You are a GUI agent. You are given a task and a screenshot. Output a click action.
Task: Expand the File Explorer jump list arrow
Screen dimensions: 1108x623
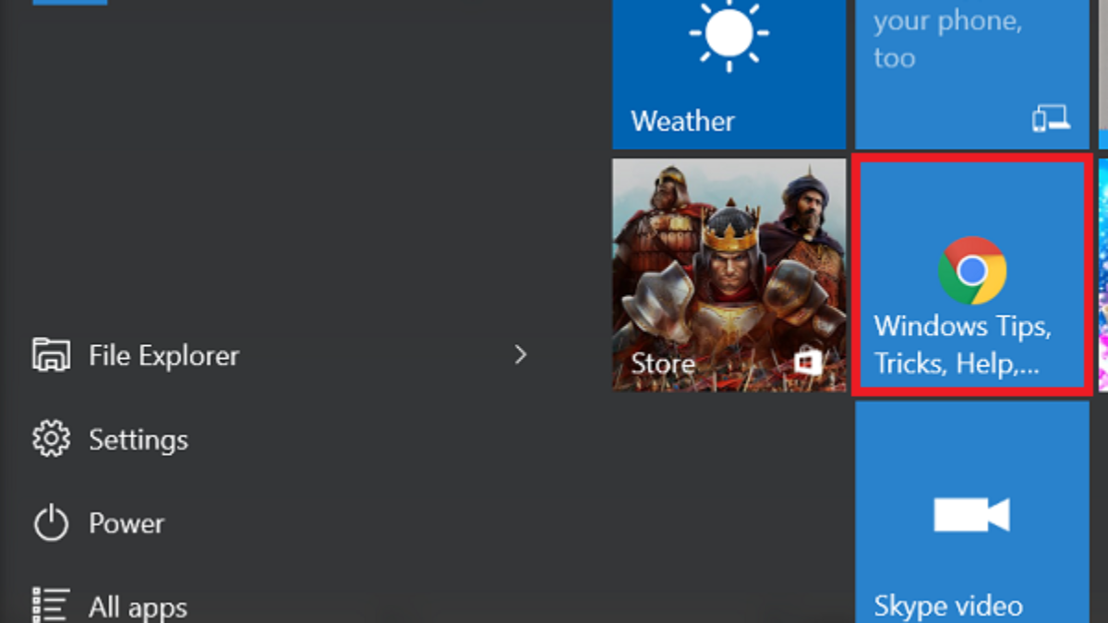coord(521,354)
